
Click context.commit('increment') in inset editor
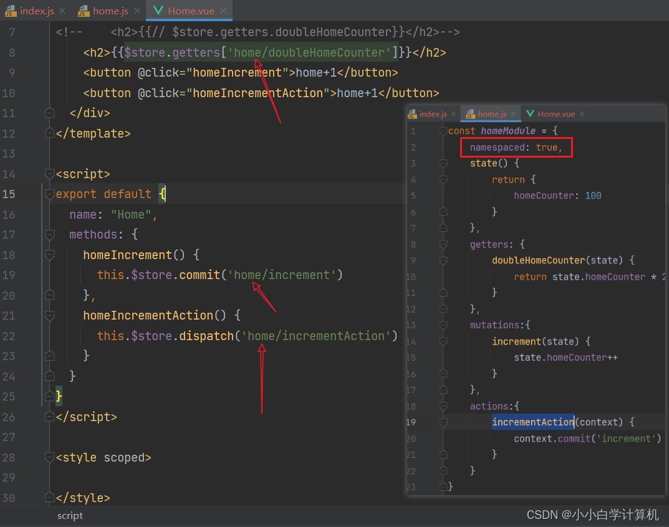[x=587, y=439]
